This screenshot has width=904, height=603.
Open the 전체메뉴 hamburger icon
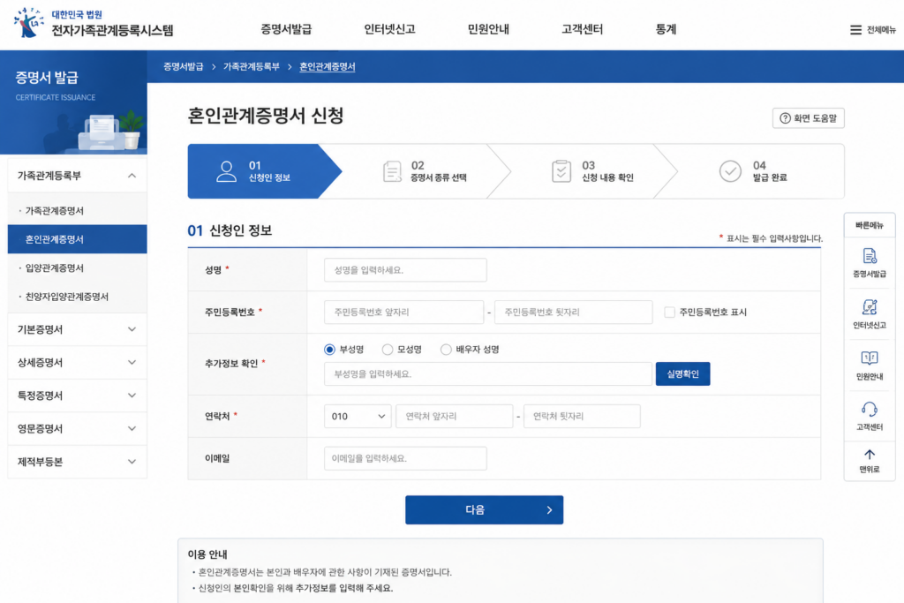click(855, 30)
